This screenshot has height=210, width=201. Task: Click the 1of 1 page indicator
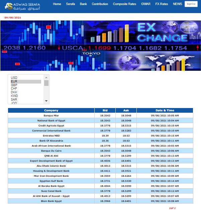(172, 208)
